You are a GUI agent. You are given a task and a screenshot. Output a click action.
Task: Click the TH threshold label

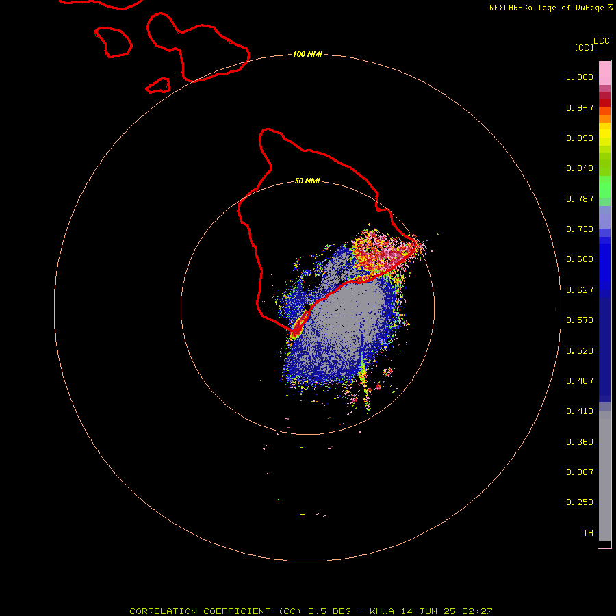588,533
